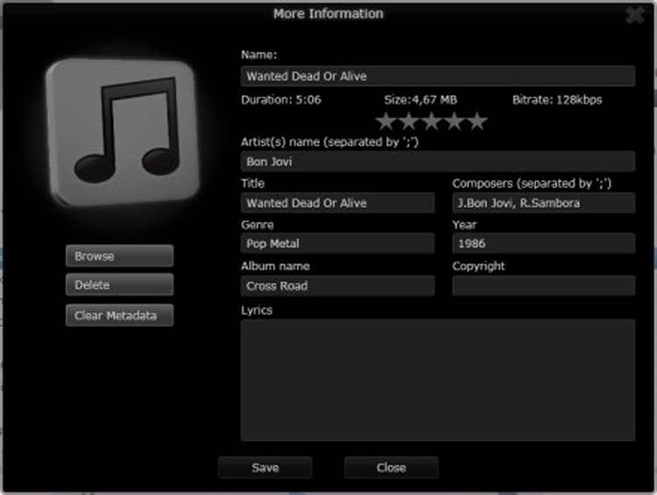Set rating to the fourth star
Viewport: 657px width, 495px height.
454,122
